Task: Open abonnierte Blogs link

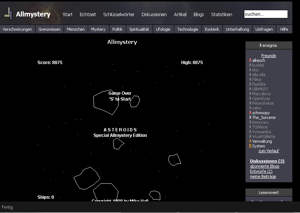Action: click(265, 166)
